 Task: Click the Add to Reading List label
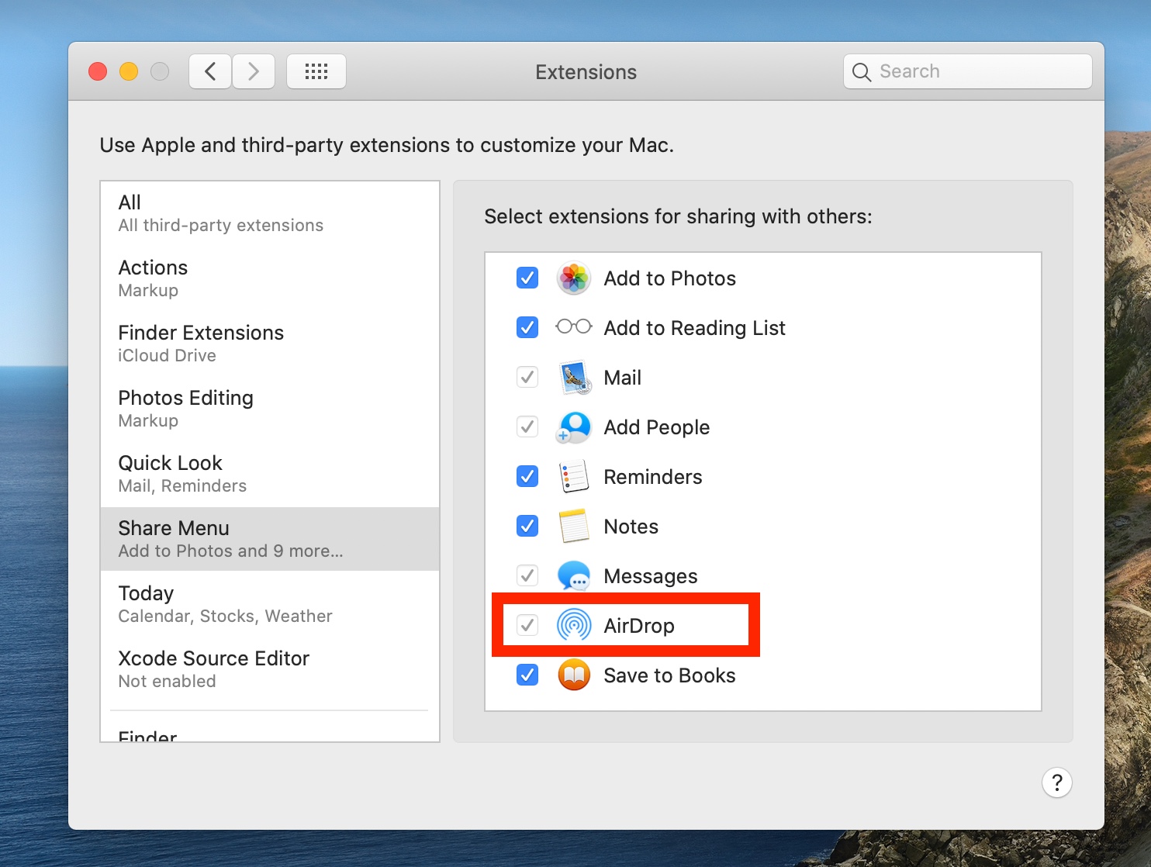[x=695, y=328]
